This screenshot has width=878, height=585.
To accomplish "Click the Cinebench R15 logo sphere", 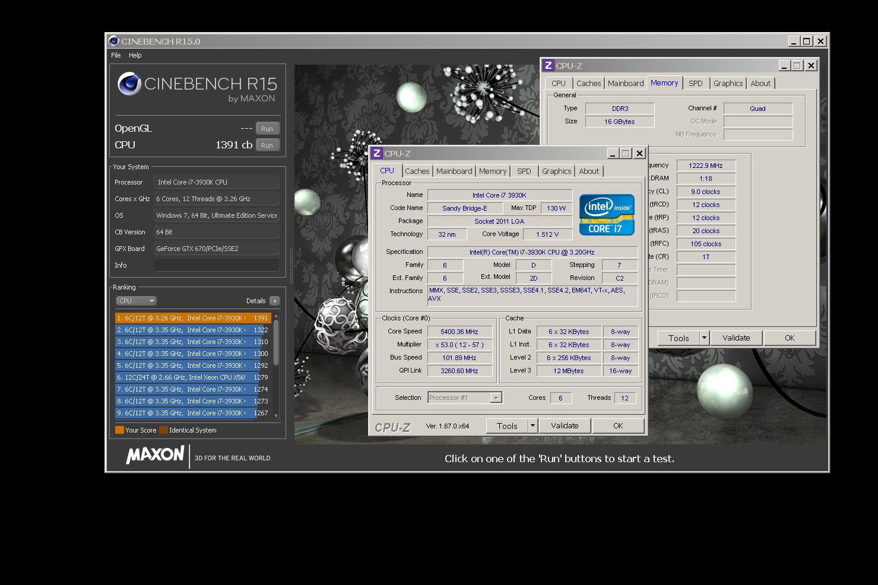I will pos(129,84).
